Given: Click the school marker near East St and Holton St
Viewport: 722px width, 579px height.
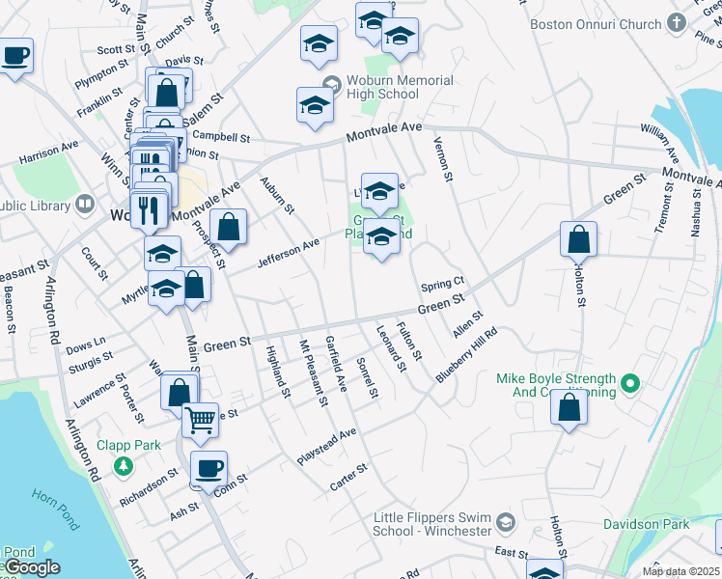Looking at the screenshot, I should pos(544,570).
